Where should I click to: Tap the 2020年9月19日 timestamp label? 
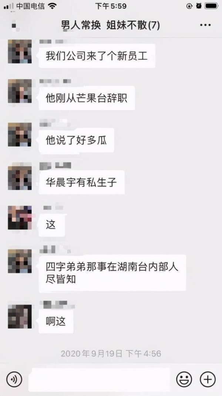click(111, 353)
